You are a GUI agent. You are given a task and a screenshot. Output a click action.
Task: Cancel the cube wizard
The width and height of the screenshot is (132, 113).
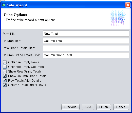[121, 107]
